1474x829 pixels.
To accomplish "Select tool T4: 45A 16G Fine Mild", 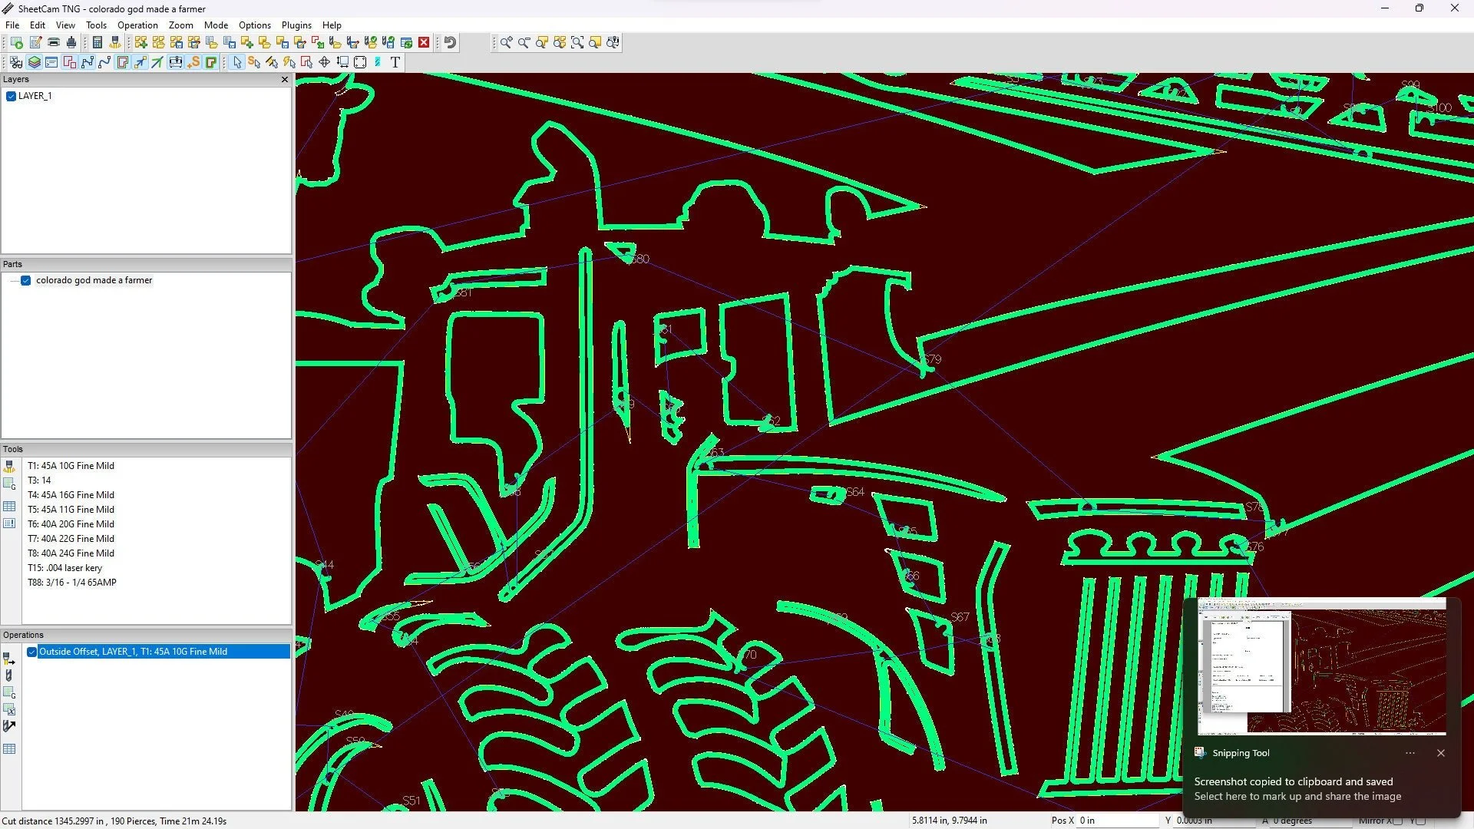I will (x=71, y=495).
